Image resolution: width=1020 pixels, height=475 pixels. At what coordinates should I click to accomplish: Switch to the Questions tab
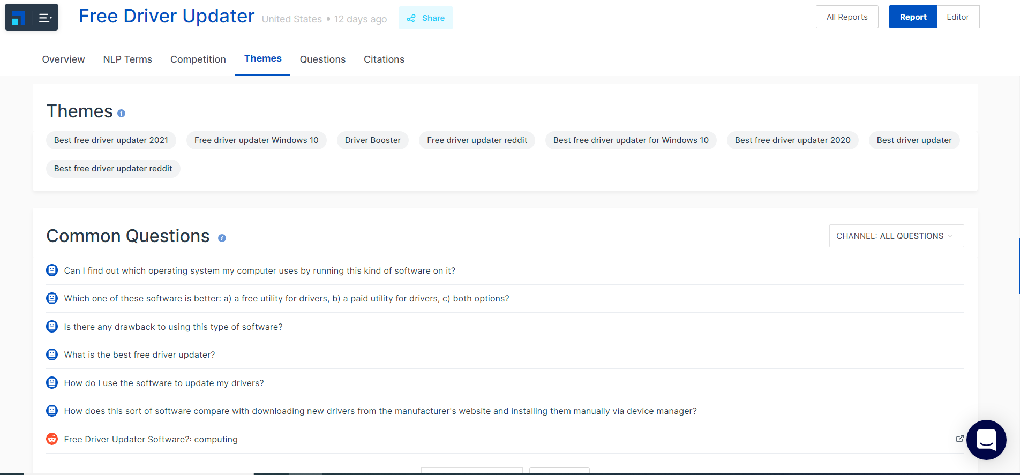click(x=322, y=59)
